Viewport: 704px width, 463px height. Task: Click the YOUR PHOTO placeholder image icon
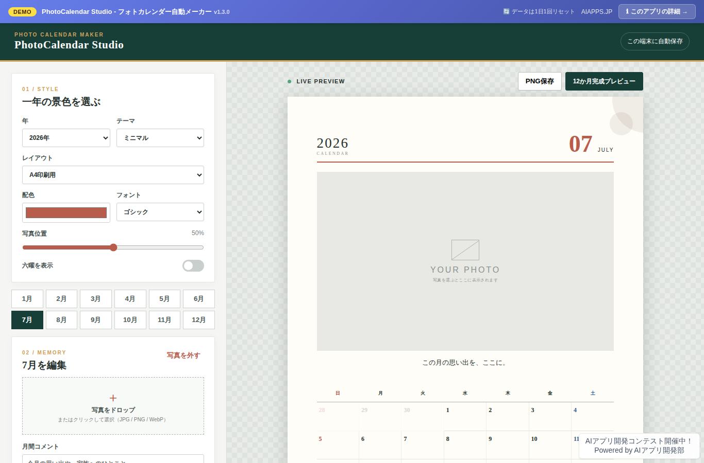tap(465, 250)
